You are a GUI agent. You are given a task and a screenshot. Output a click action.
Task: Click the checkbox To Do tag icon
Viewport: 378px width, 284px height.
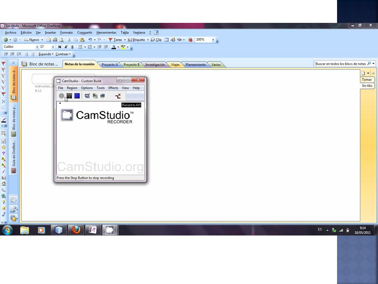[x=4, y=141]
